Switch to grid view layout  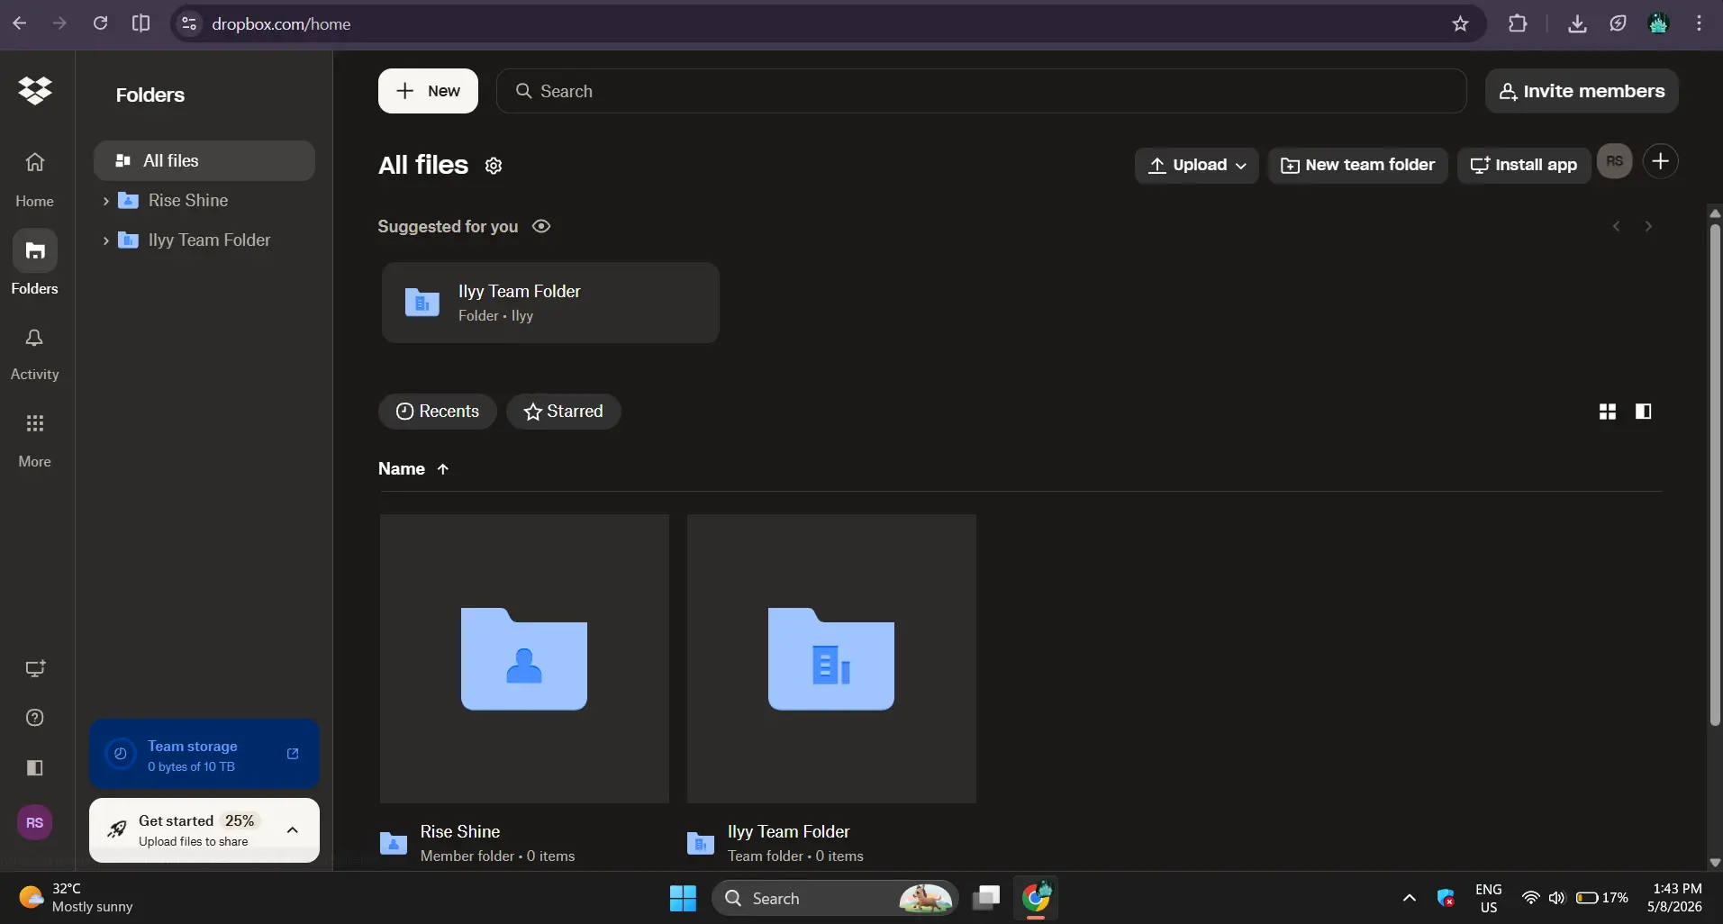(1608, 412)
